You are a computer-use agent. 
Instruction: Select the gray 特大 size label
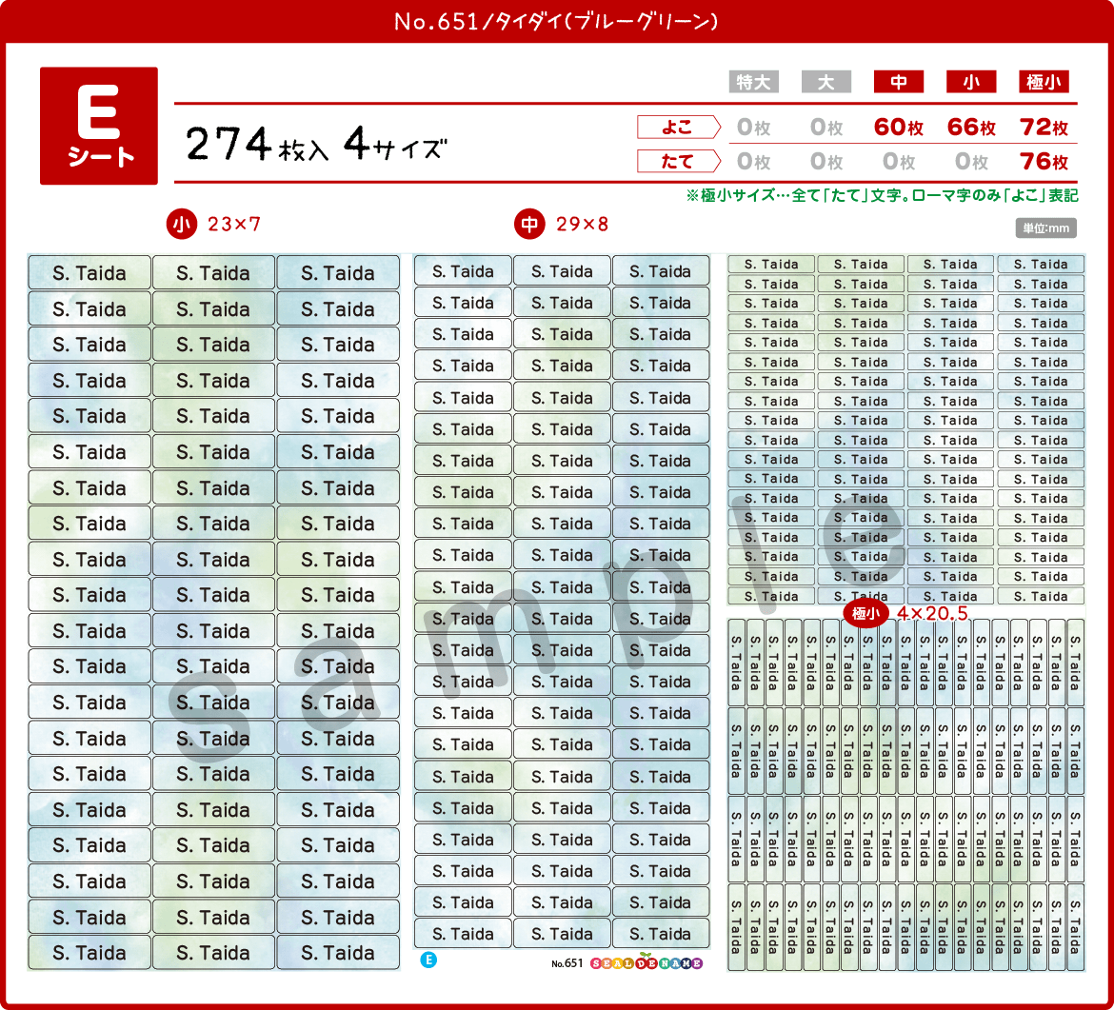[754, 82]
